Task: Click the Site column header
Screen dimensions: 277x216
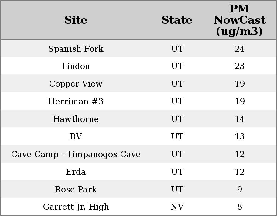Action: 76,20
